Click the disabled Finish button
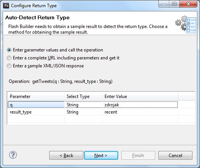This screenshot has height=168, width=200. 138,156
